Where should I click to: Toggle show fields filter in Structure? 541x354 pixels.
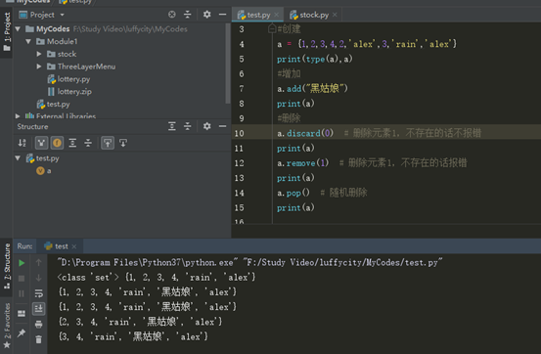pyautogui.click(x=58, y=143)
